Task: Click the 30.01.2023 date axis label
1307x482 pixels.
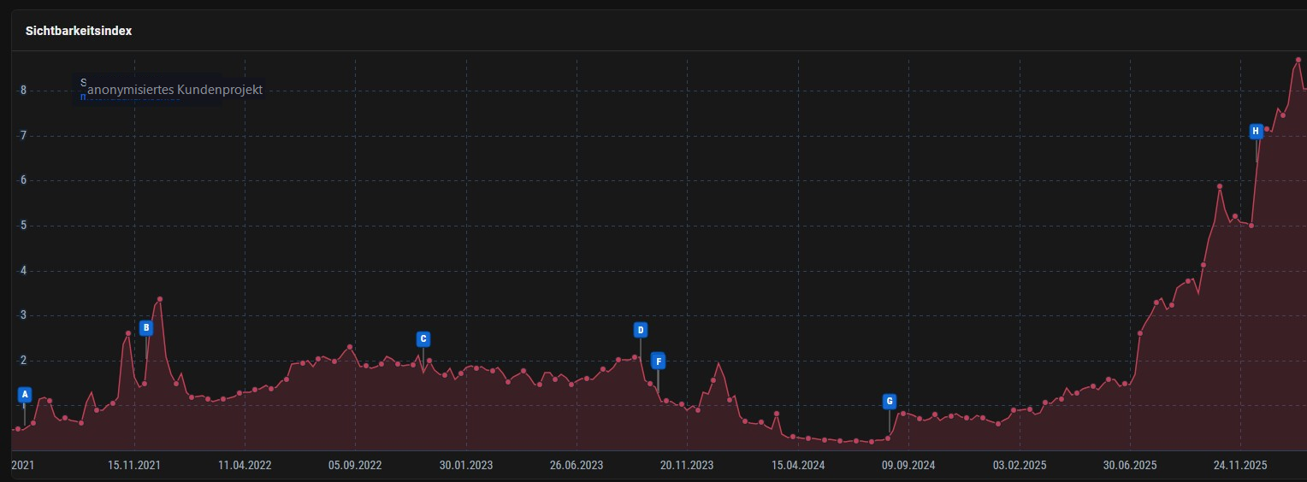Action: click(x=466, y=466)
